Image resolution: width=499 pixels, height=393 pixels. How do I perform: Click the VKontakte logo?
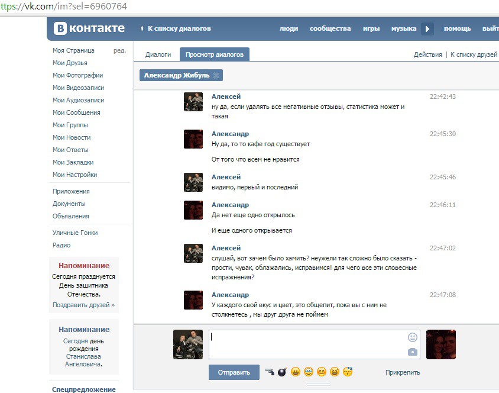pyautogui.click(x=90, y=28)
